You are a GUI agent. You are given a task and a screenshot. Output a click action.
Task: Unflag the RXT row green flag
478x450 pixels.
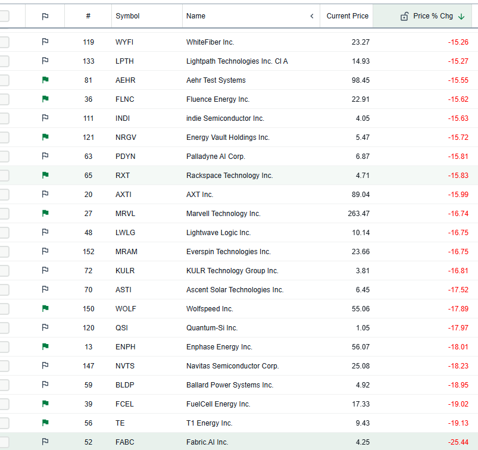pyautogui.click(x=45, y=175)
